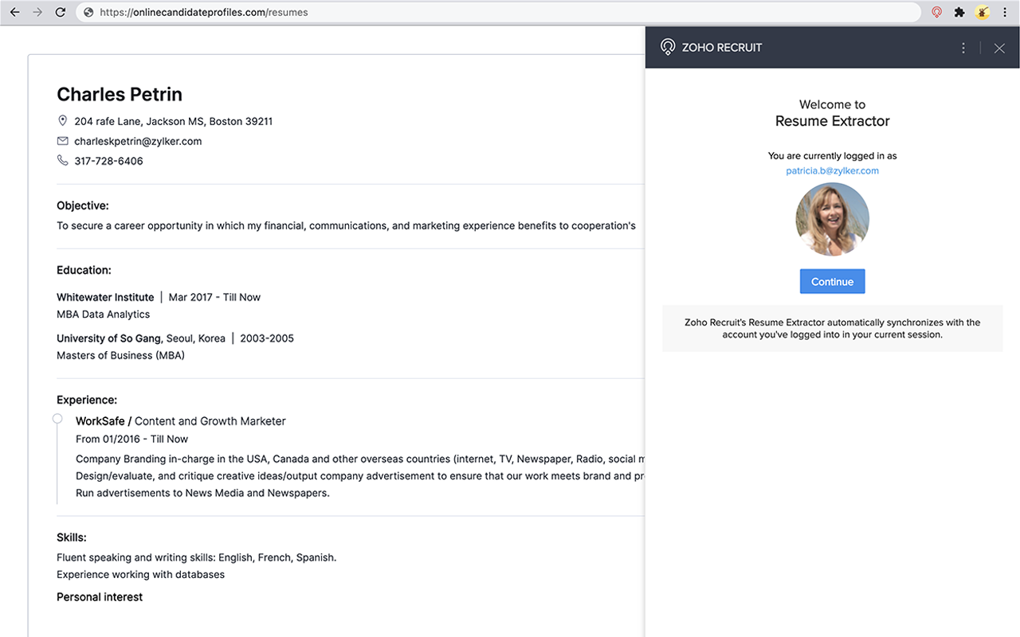Click the Zoho Recruit logo icon

668,47
